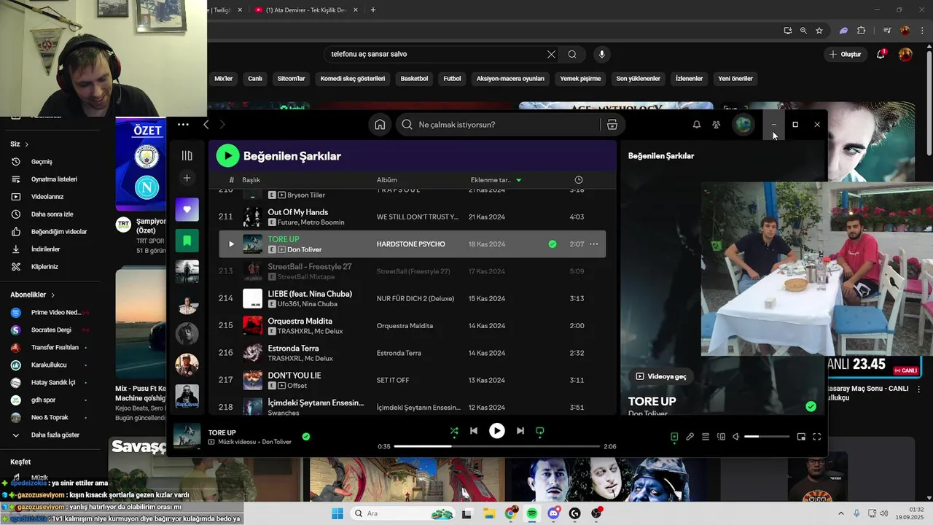Pause or play current track
The width and height of the screenshot is (933, 525).
tap(496, 431)
